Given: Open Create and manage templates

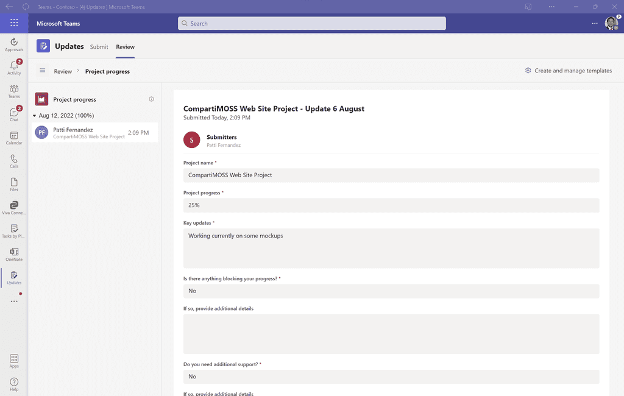Looking at the screenshot, I should pyautogui.click(x=569, y=71).
